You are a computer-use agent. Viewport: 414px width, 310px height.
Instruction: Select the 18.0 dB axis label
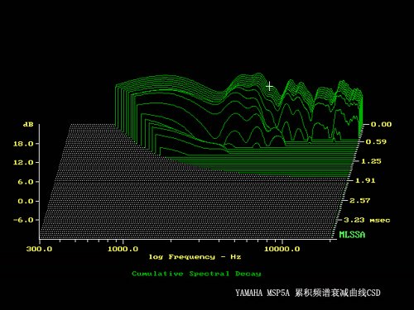(x=23, y=144)
